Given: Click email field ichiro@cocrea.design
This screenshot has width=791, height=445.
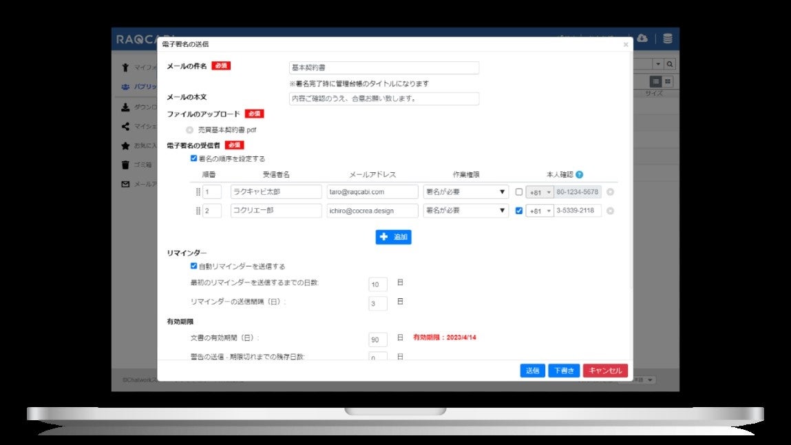Looking at the screenshot, I should tap(372, 211).
